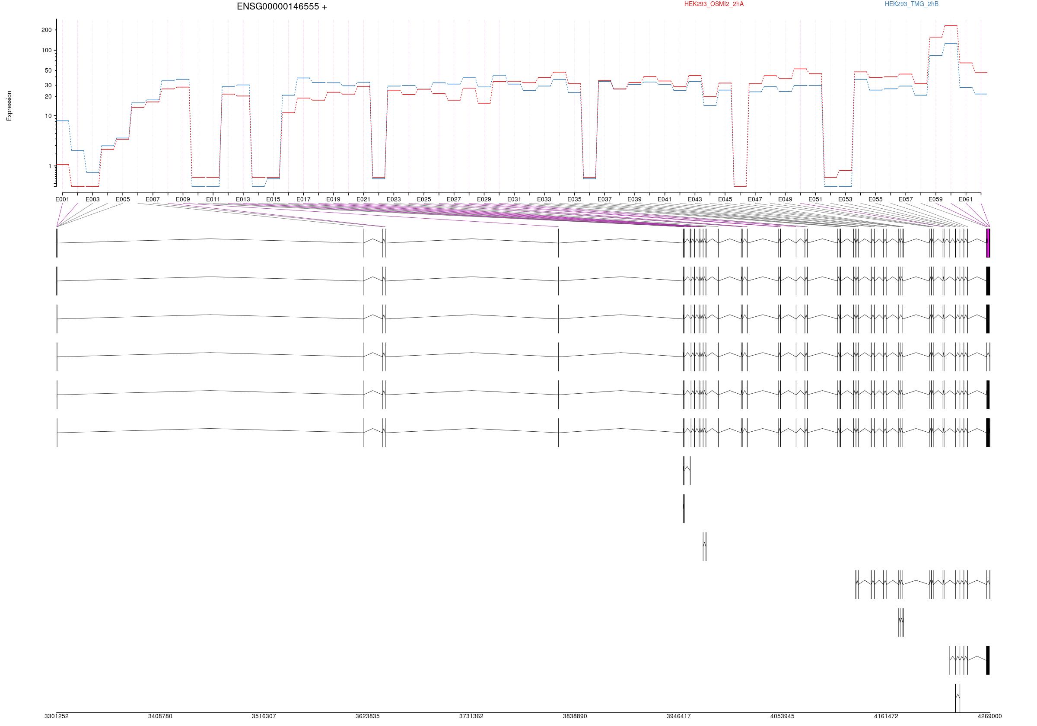Screen dimensions: 1037x726
Task: Click exon bin label E033
Action: (x=544, y=199)
